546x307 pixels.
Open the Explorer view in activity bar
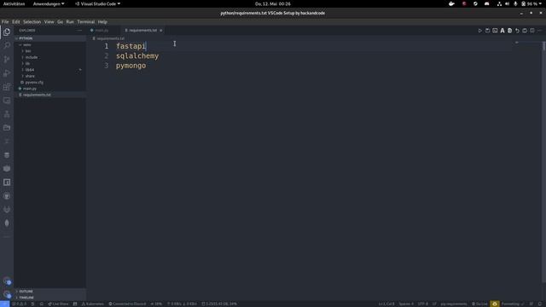point(7,32)
